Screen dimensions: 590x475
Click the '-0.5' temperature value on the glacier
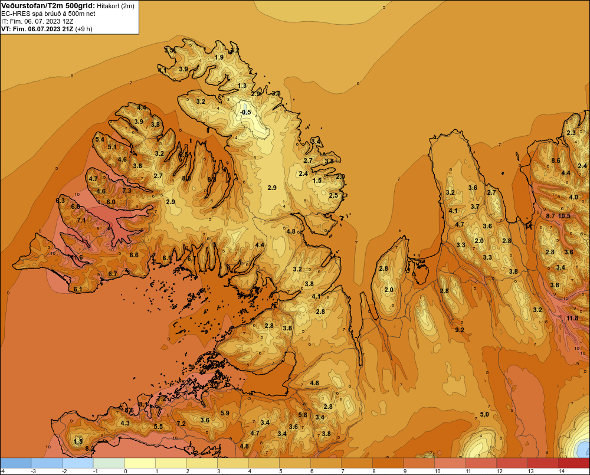click(x=245, y=112)
